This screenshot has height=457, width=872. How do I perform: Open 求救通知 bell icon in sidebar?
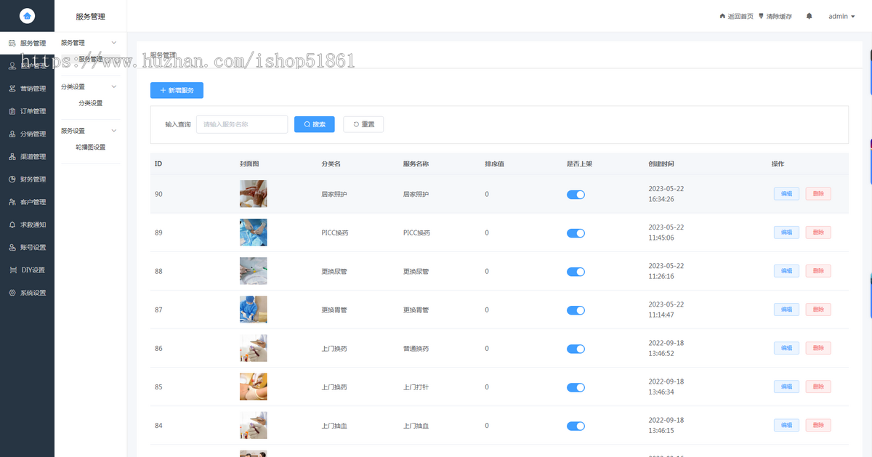pos(12,225)
